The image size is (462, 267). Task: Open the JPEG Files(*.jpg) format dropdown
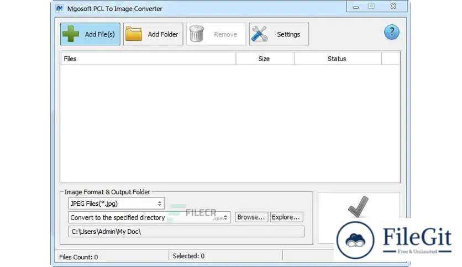pos(117,204)
